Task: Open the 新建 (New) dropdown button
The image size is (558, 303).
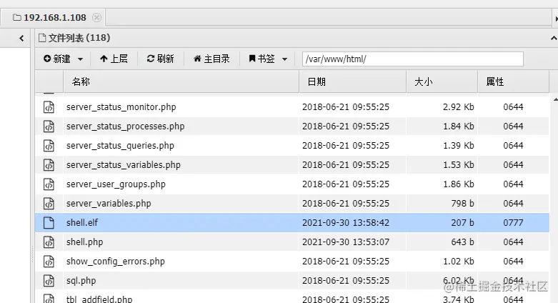Action: (64, 59)
